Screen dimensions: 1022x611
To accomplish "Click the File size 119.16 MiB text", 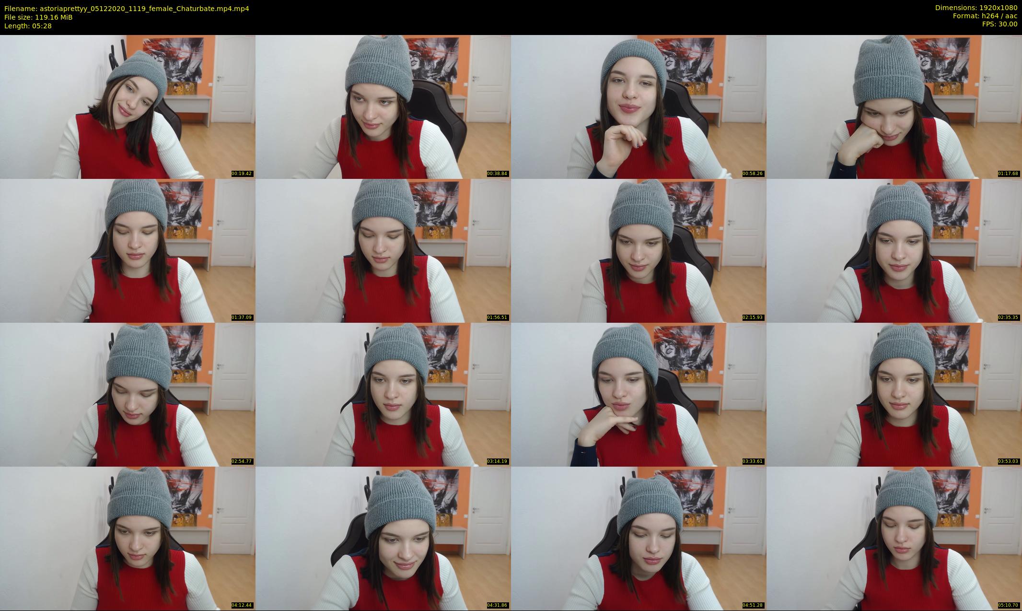I will click(x=38, y=17).
